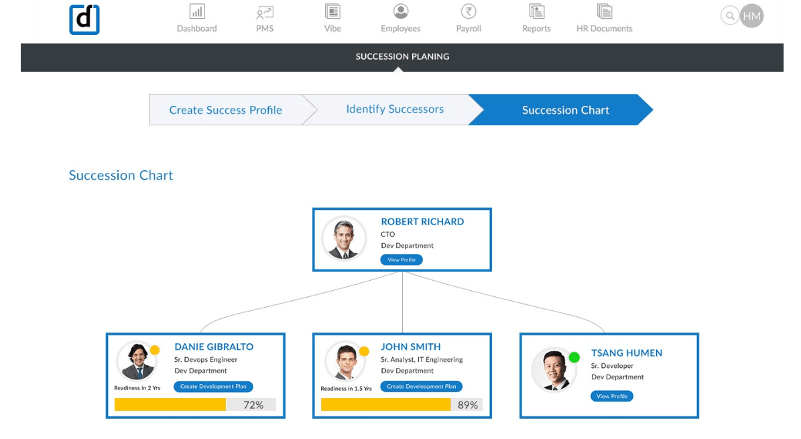Open the HM user avatar menu
This screenshot has width=801, height=439.
tap(751, 16)
